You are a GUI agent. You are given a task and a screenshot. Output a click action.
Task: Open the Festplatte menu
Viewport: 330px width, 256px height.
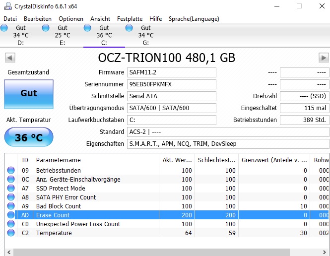pos(130,19)
